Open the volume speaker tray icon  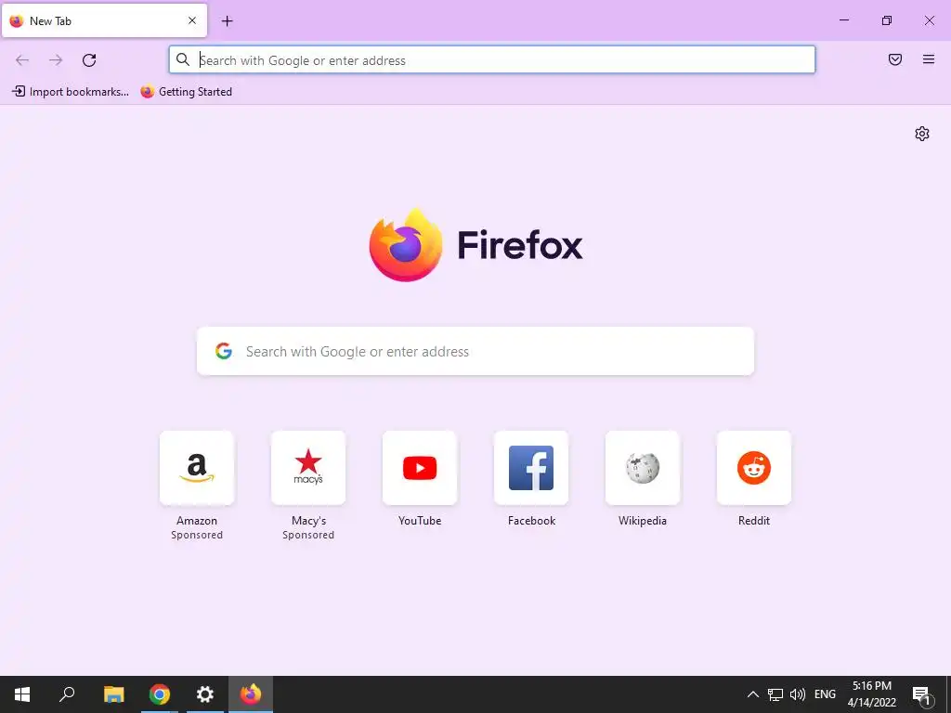798,694
